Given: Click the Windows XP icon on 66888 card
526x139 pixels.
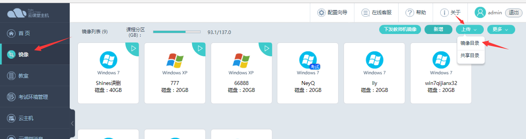Looking at the screenshot, I should tap(241, 60).
